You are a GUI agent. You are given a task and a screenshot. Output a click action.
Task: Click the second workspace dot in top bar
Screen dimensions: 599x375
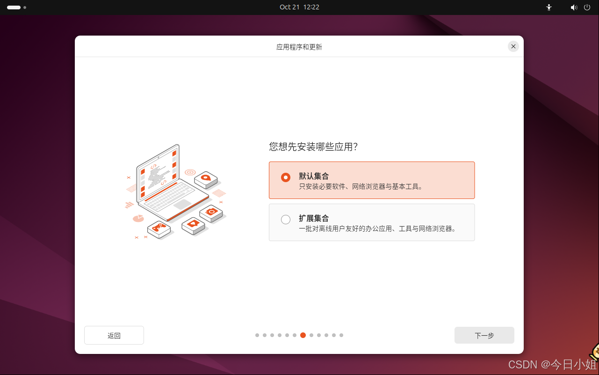[25, 8]
